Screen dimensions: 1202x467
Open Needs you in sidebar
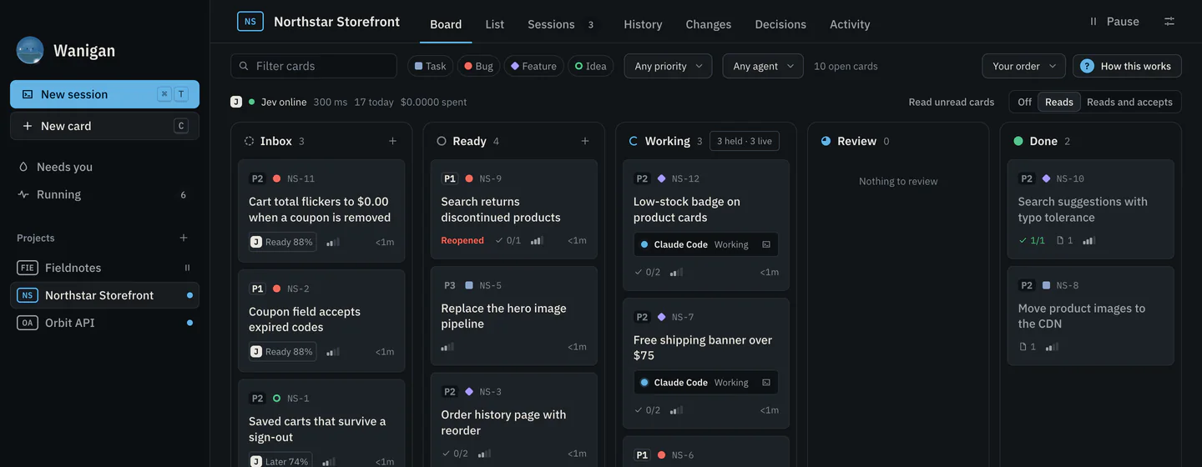click(104, 167)
